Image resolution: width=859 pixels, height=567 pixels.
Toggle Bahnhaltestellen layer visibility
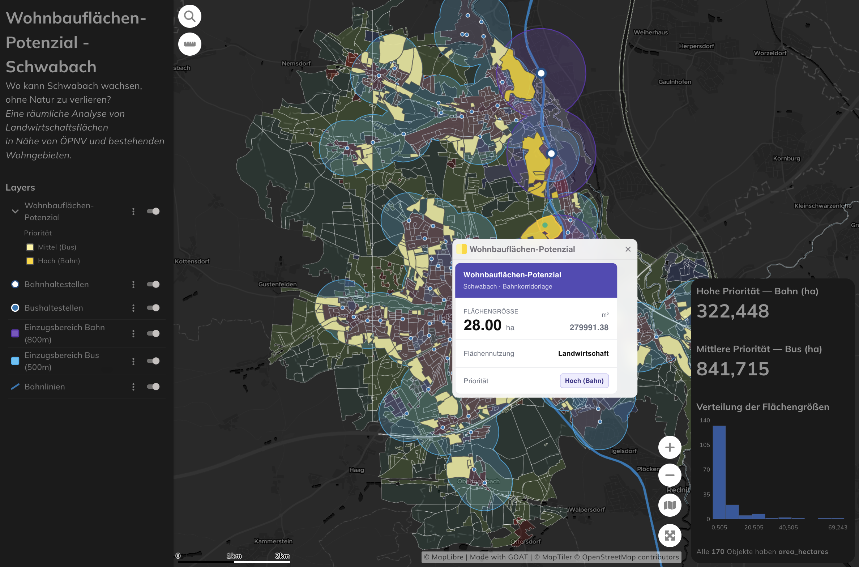[153, 284]
